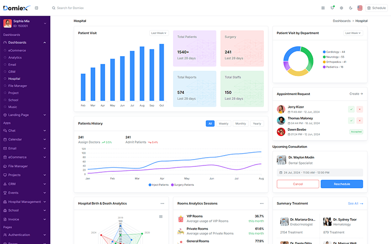The image size is (391, 244).
Task: Click the CRM app icon in sidebar
Action: point(5,184)
